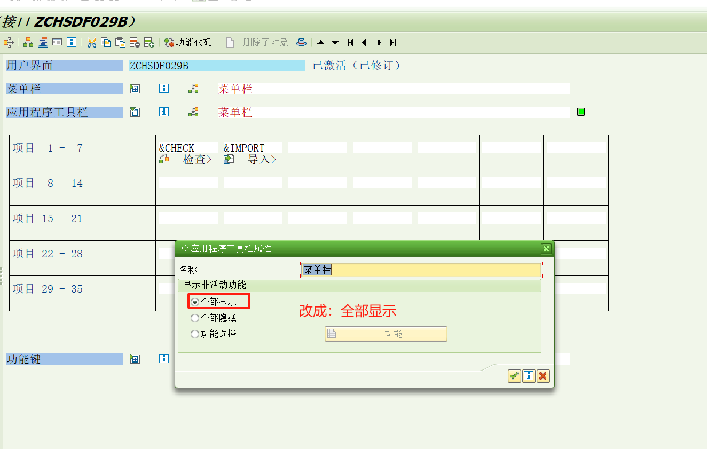Expand the 菜单栏 row with its plus icon
Screen dimensions: 707x449
tap(135, 89)
